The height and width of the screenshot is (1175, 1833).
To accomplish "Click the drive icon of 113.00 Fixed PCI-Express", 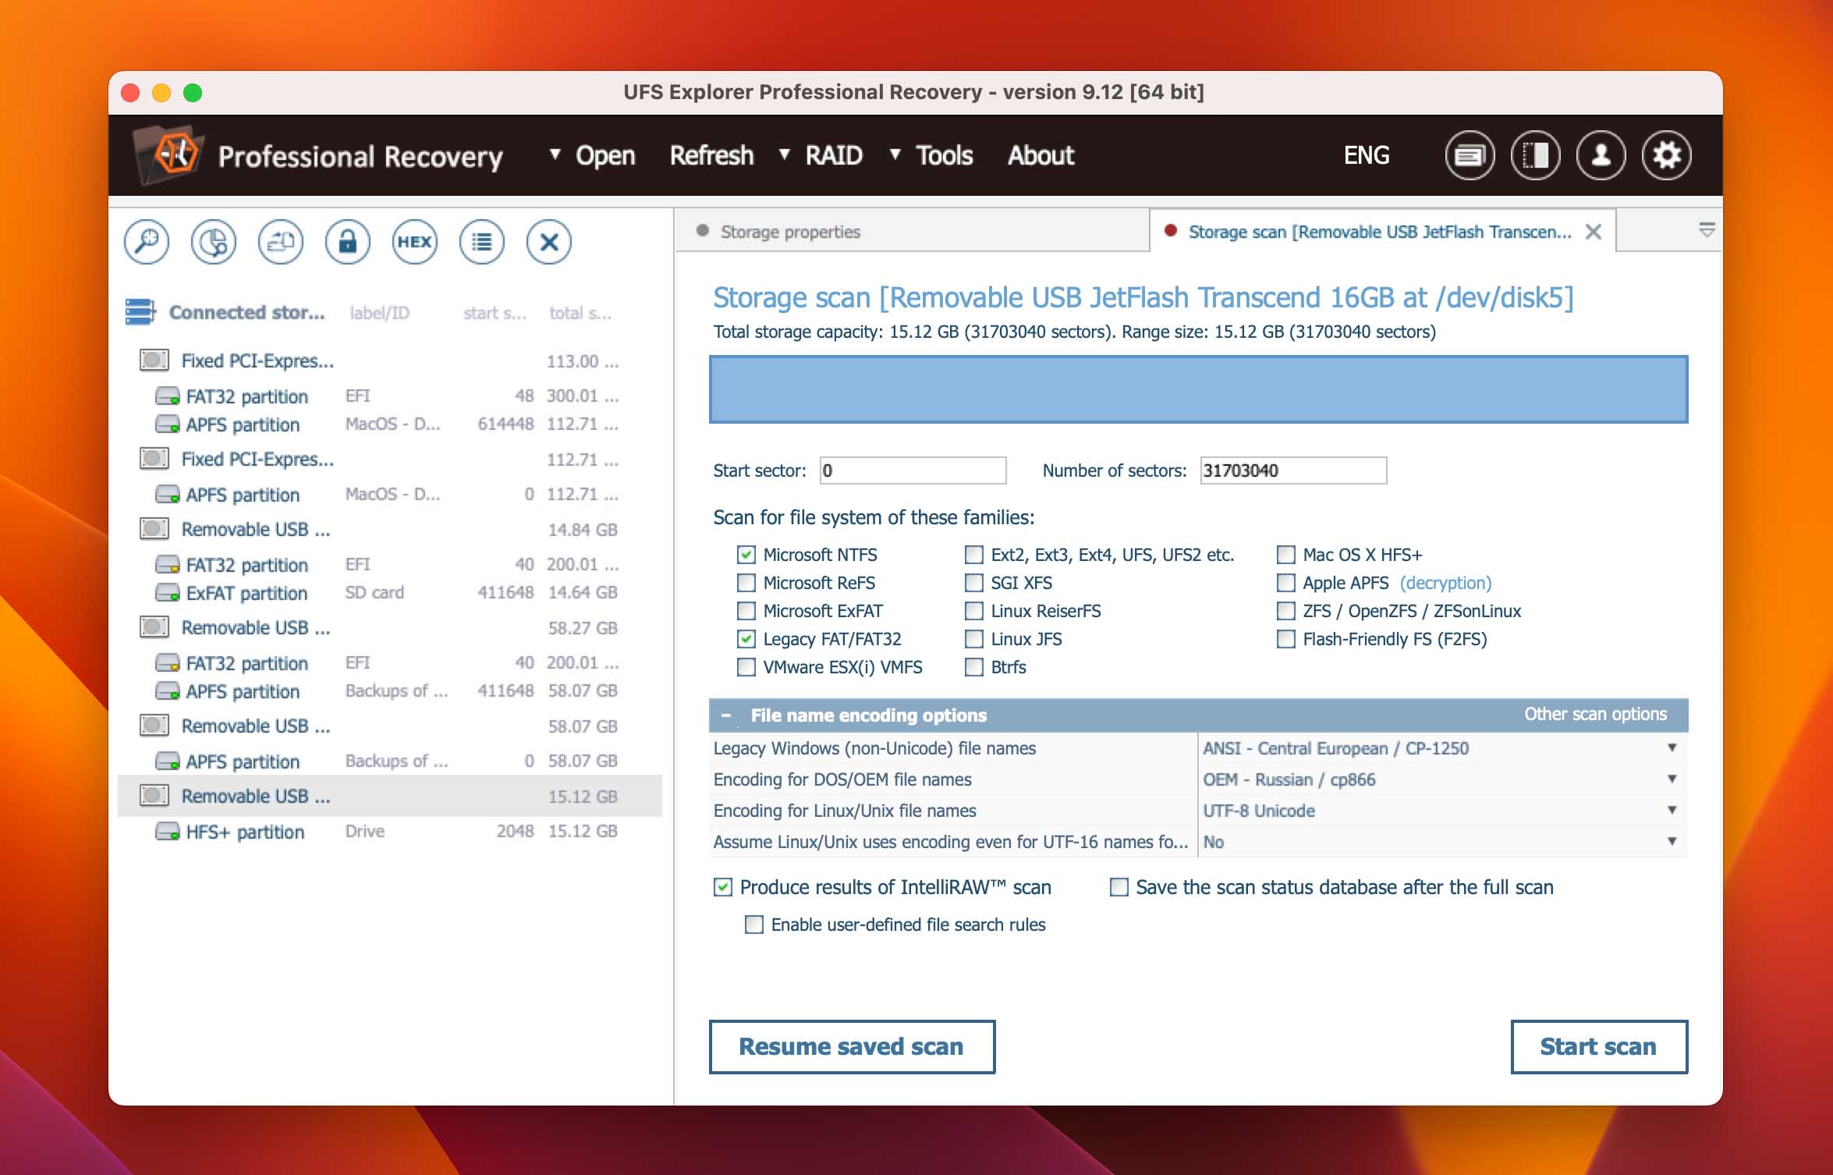I will (154, 360).
